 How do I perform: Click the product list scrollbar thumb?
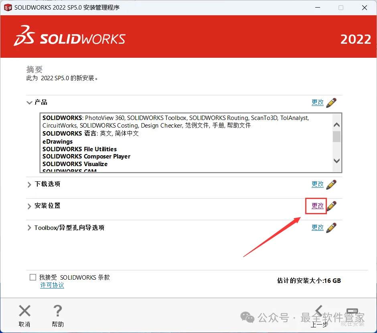(336, 136)
